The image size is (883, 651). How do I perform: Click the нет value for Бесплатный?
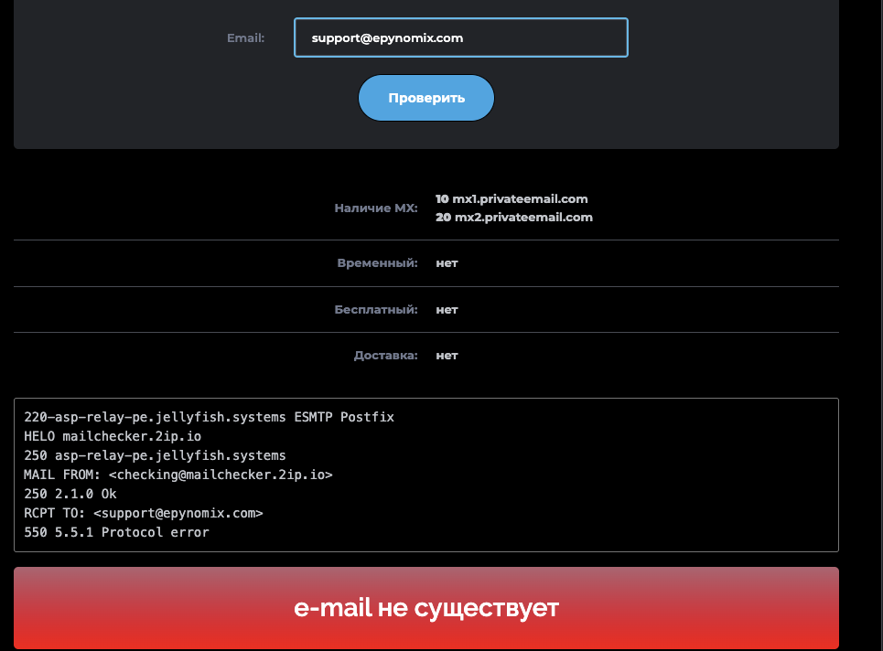click(447, 310)
